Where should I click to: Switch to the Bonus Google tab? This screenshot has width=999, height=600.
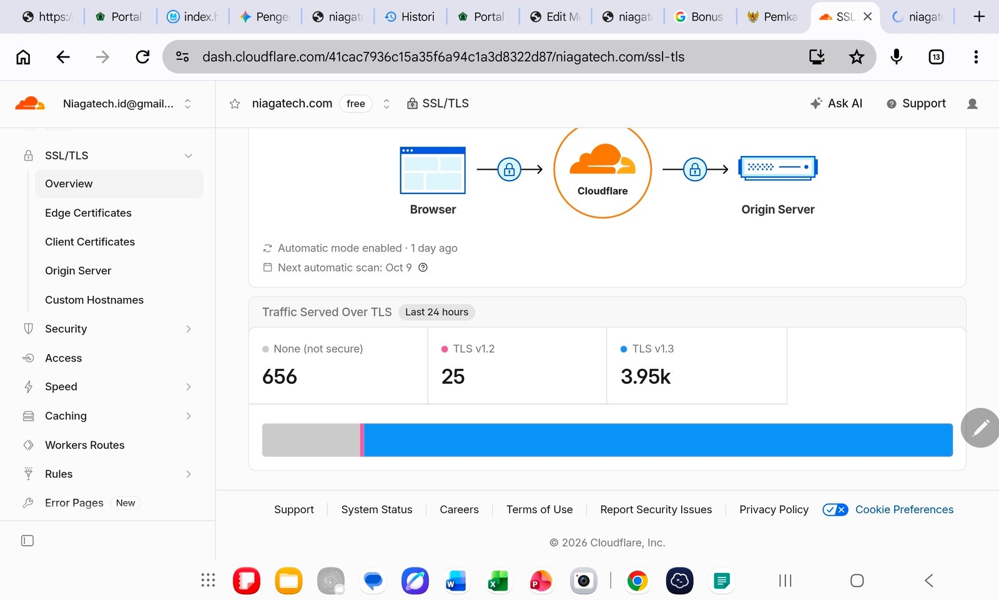click(699, 17)
